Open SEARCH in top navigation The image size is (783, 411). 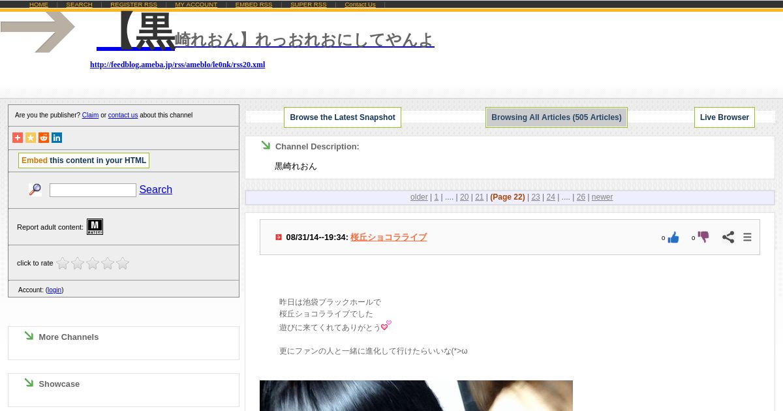coord(79,5)
